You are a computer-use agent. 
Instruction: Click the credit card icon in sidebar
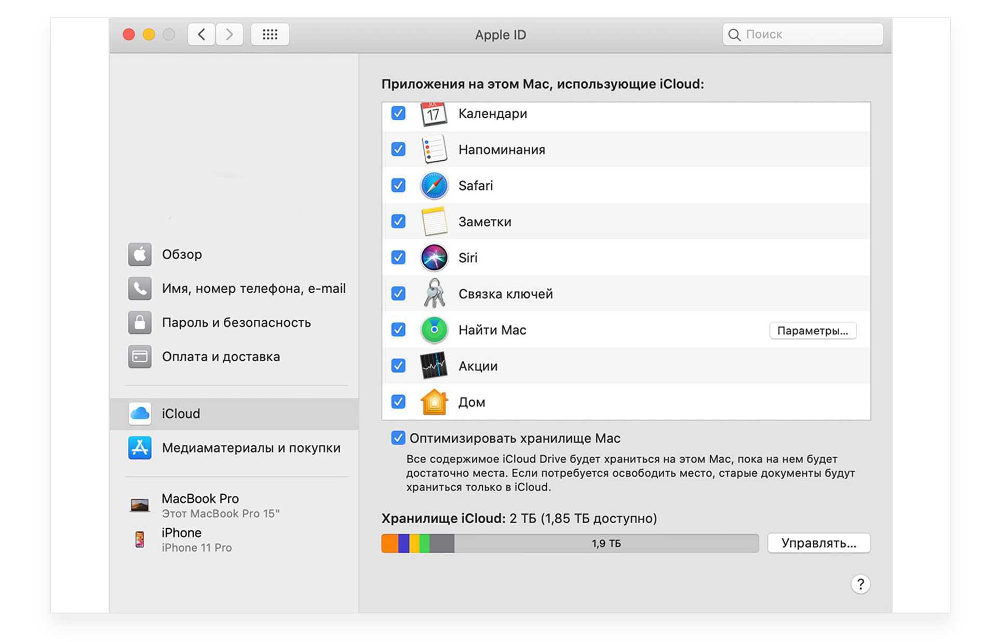click(140, 357)
